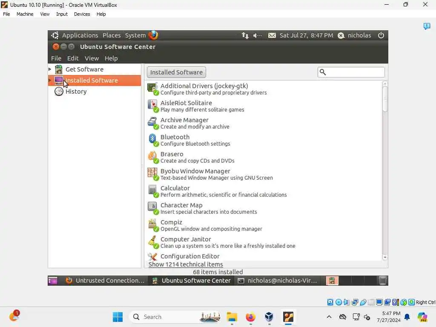Click the workspace switcher Software Center thumbnail
Screen dimensions: 436x327
332,281
